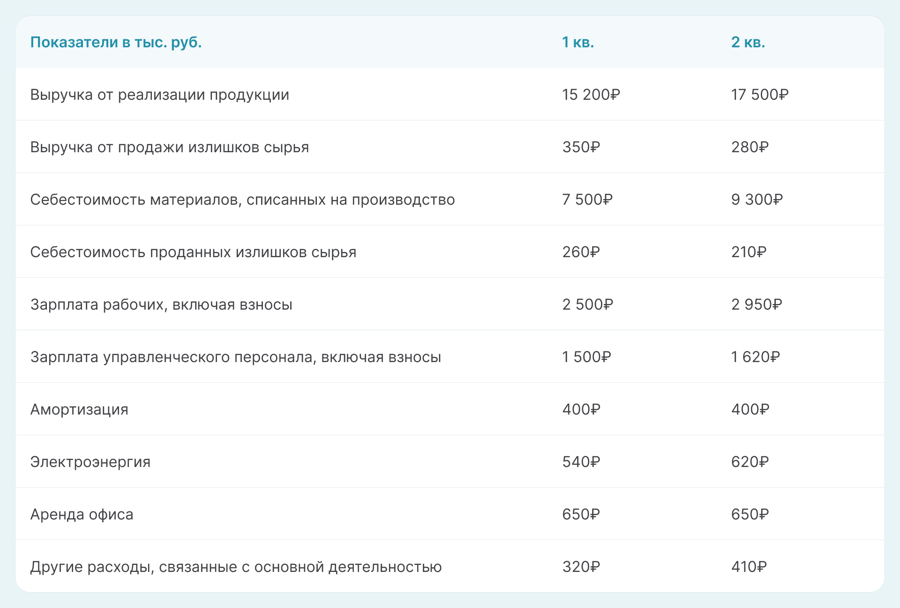
Task: Click the 1 620₽ management salary cell
Action: [755, 357]
